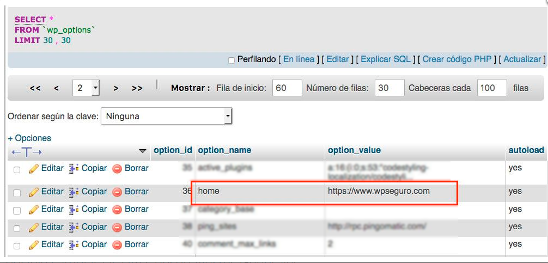Screen dimensions: 548x263
Task: Select the checkbox for the ping_sites row
Action: click(x=17, y=228)
